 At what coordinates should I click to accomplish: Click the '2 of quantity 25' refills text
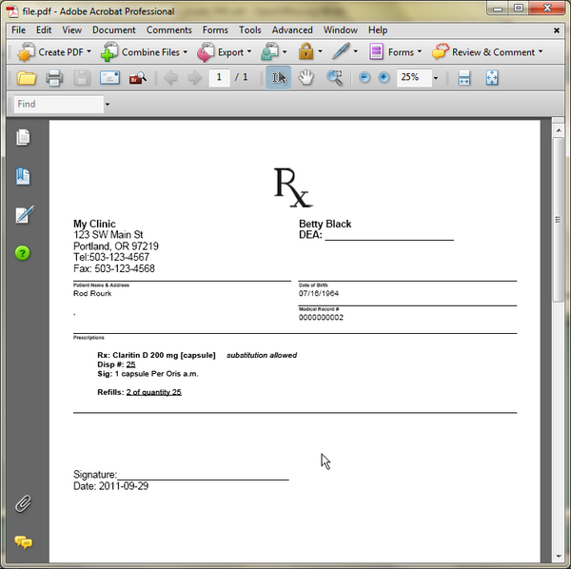point(153,392)
